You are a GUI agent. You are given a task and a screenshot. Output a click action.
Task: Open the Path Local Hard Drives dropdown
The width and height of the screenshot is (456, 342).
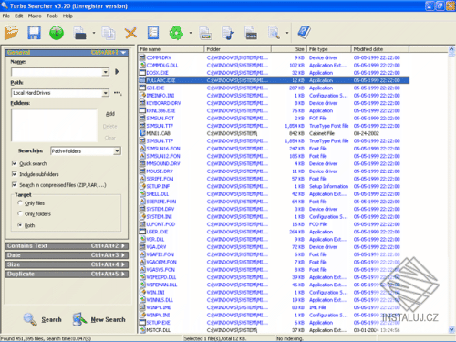pos(105,93)
